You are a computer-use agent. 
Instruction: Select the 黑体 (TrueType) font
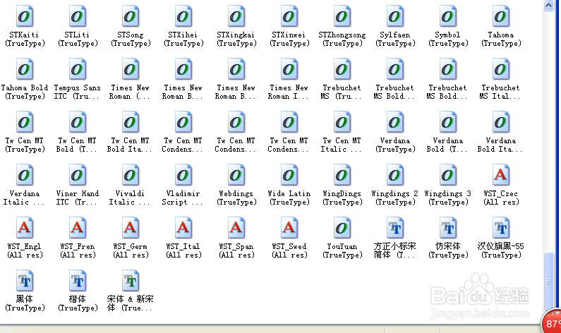pos(24,281)
